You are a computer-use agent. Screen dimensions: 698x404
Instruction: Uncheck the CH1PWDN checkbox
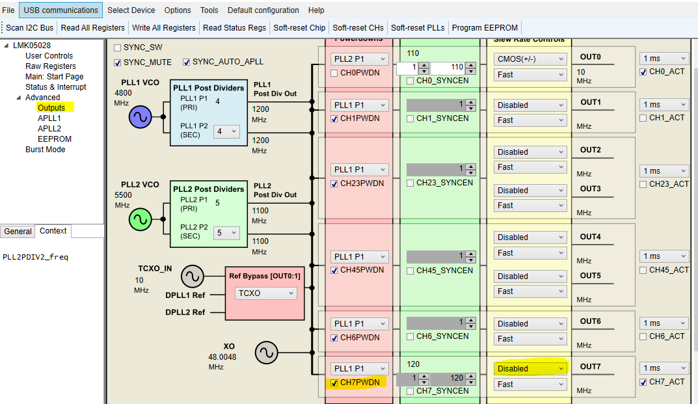pos(334,119)
